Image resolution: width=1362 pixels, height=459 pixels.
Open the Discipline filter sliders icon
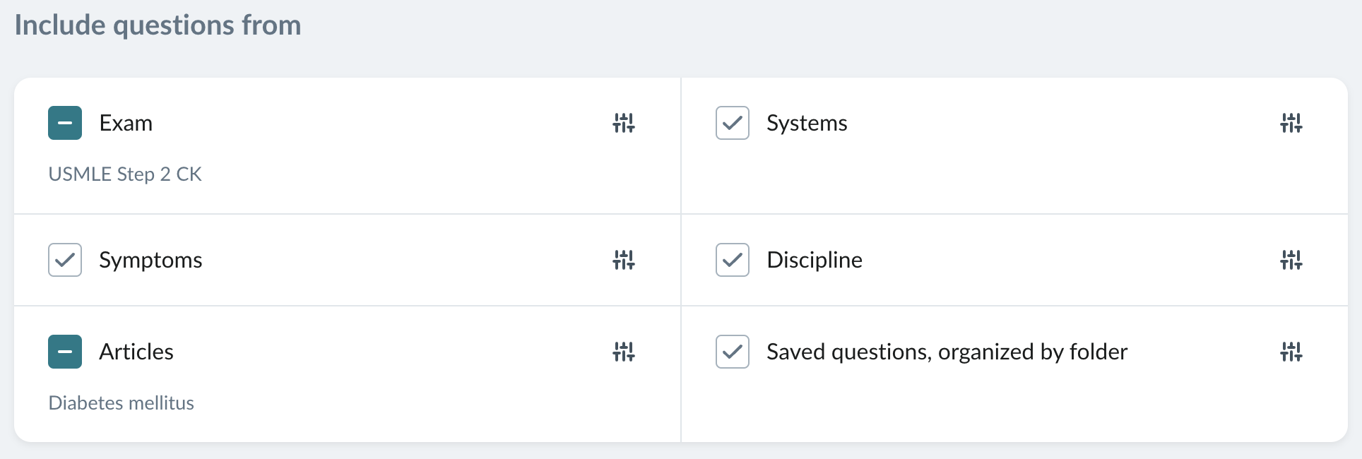[1291, 260]
